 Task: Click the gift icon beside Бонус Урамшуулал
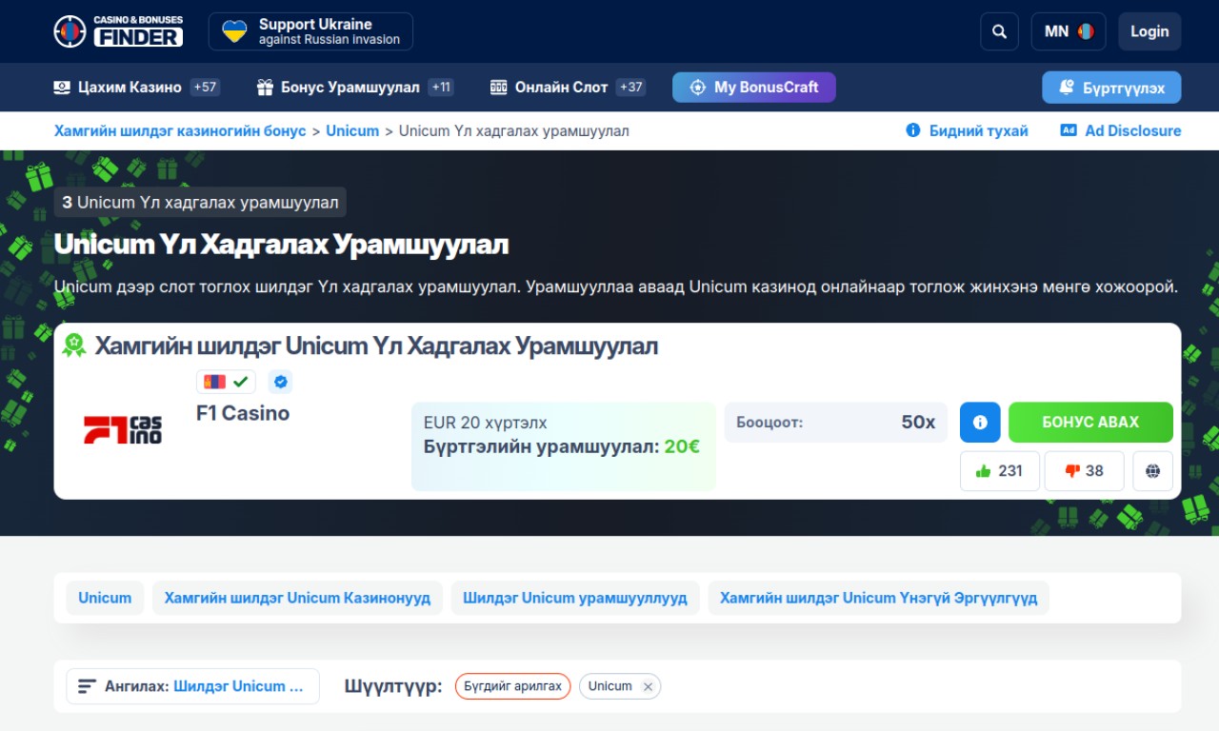pyautogui.click(x=265, y=88)
